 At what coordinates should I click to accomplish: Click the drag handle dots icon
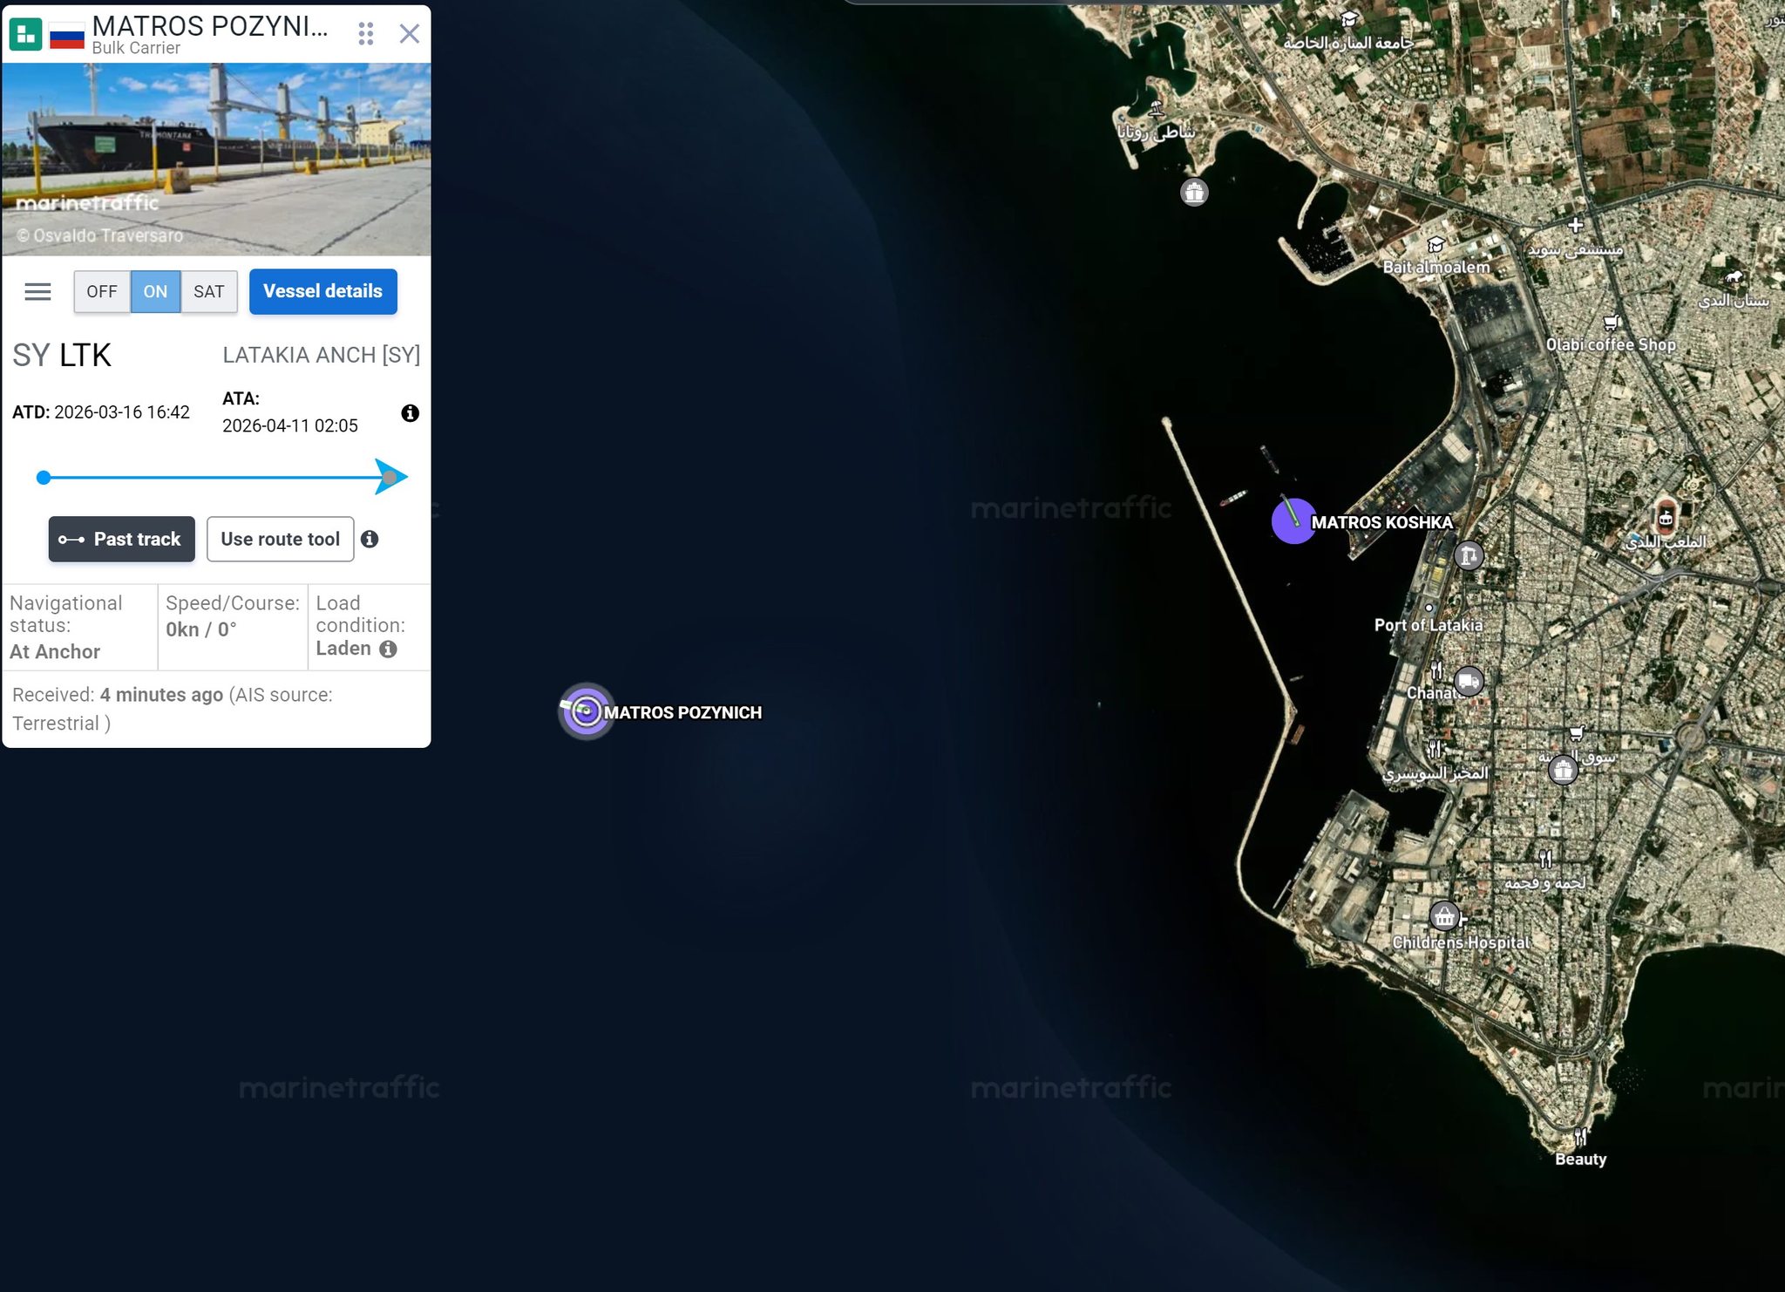[366, 34]
